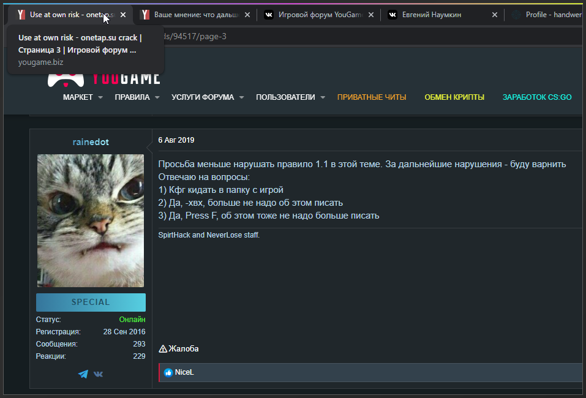Expand the ПОЛЬЗОВАТЕЛИ dropdown arrow

[323, 97]
